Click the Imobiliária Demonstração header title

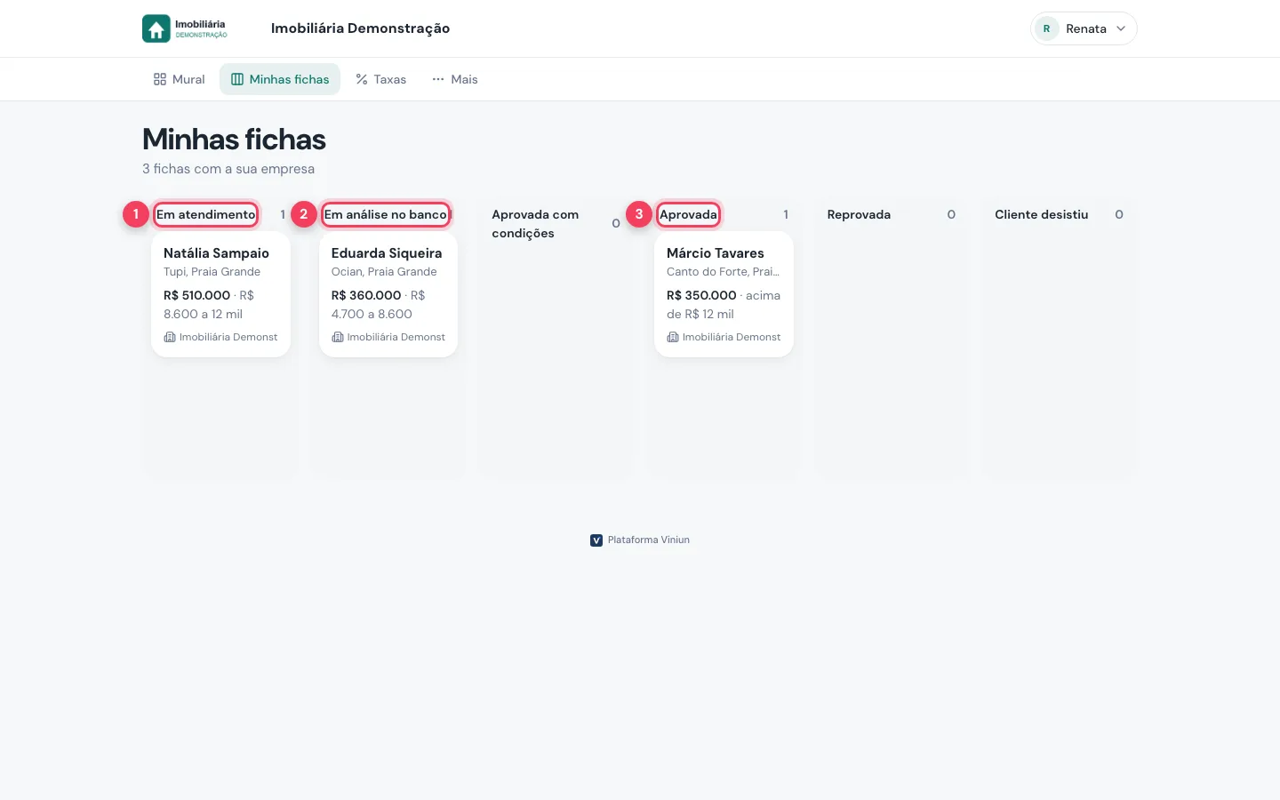click(360, 28)
